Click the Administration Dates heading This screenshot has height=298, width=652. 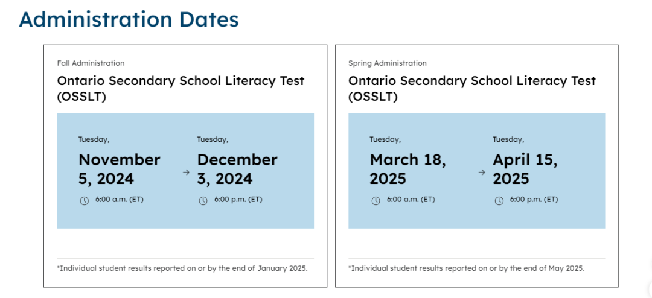129,20
